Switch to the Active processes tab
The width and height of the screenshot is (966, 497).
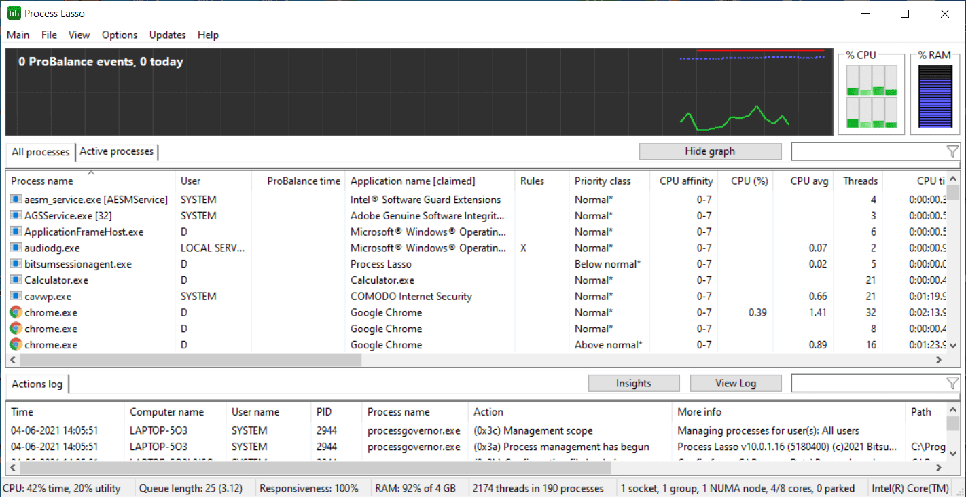[x=117, y=151]
